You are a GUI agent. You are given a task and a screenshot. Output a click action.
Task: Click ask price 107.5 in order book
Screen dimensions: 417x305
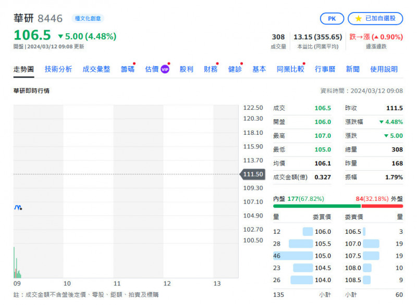353,256
